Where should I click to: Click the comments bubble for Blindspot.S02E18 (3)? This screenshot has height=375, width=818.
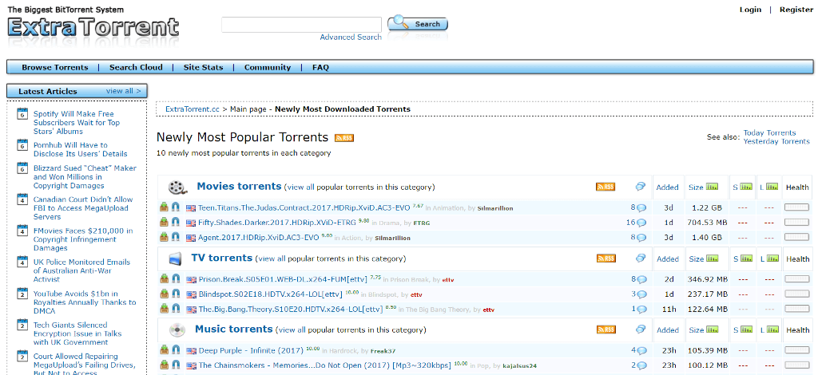641,294
